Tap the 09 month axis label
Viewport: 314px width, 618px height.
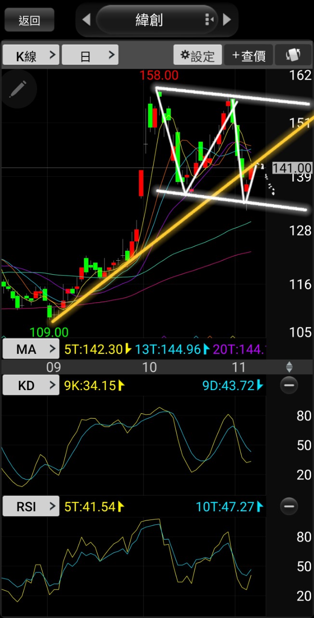[53, 367]
